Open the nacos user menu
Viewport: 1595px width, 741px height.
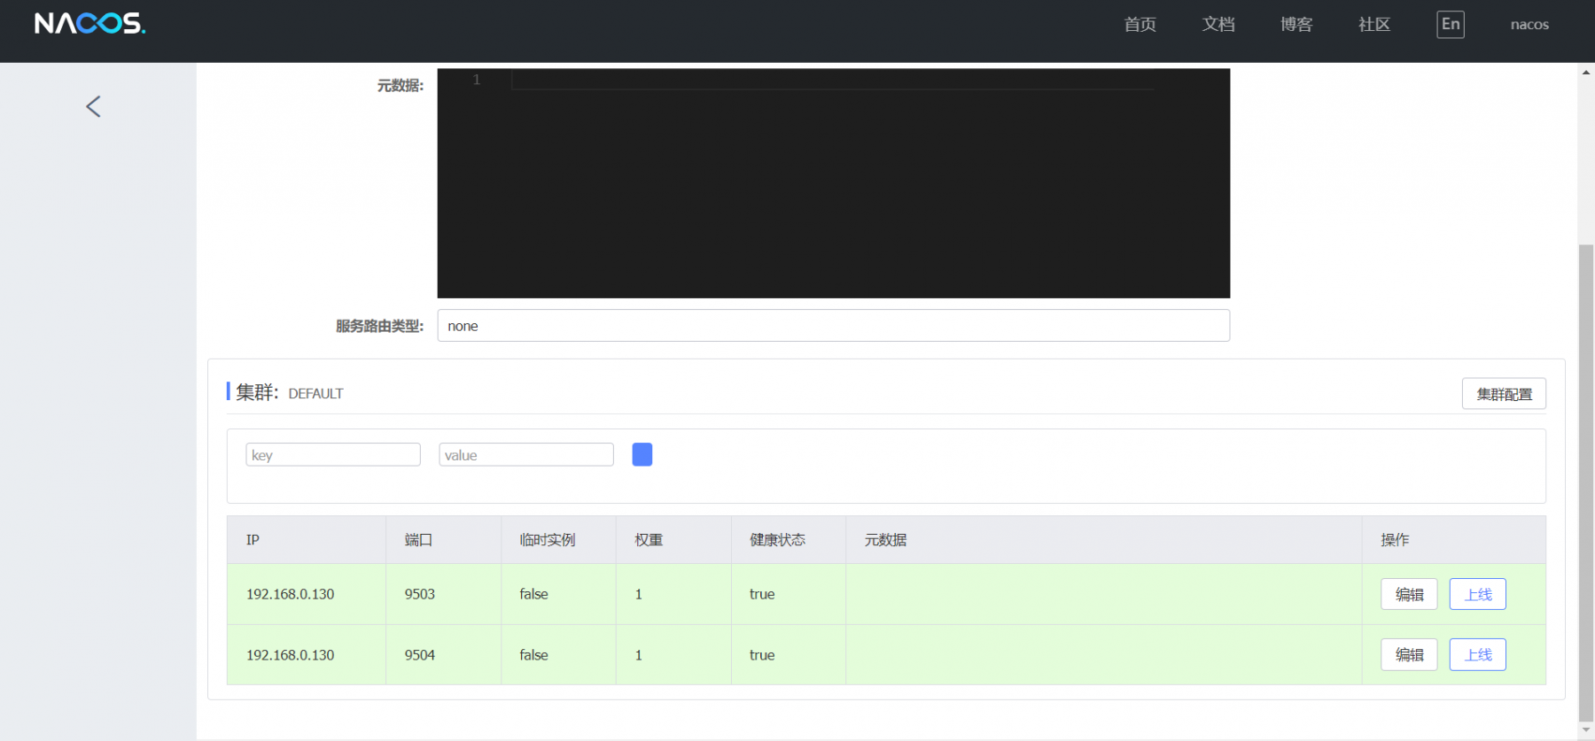[1529, 25]
